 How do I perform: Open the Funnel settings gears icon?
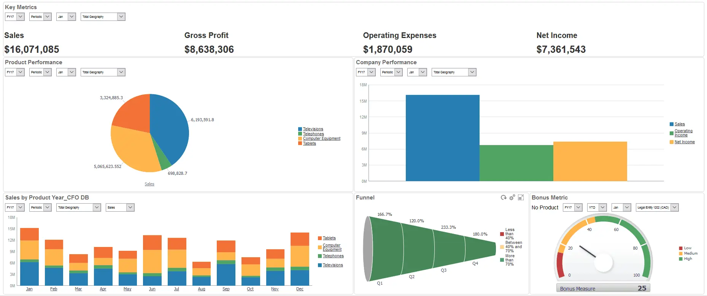pos(512,198)
